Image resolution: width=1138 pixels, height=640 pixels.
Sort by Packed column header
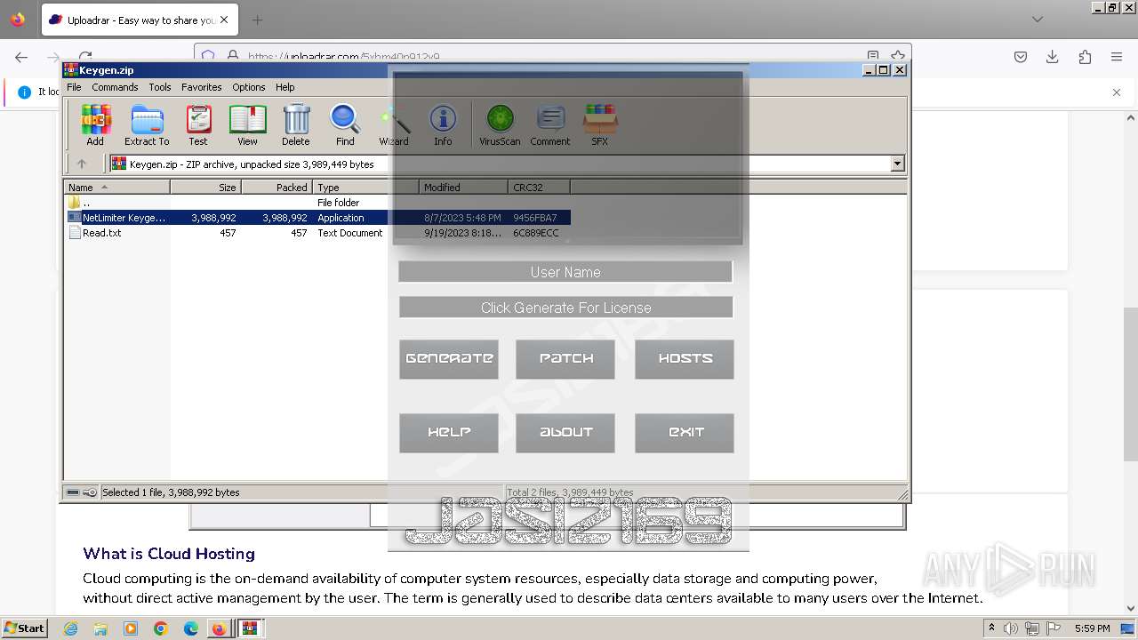point(277,188)
